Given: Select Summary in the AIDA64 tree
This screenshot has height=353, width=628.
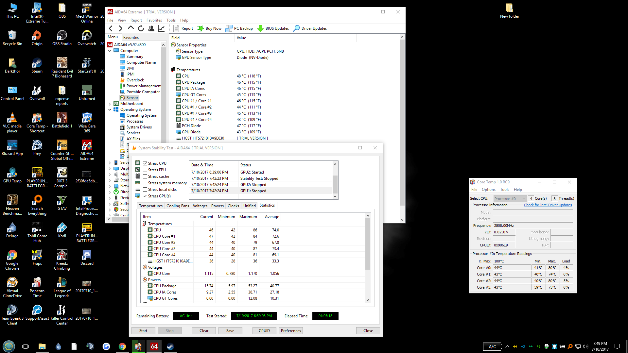Looking at the screenshot, I should 131,57.
